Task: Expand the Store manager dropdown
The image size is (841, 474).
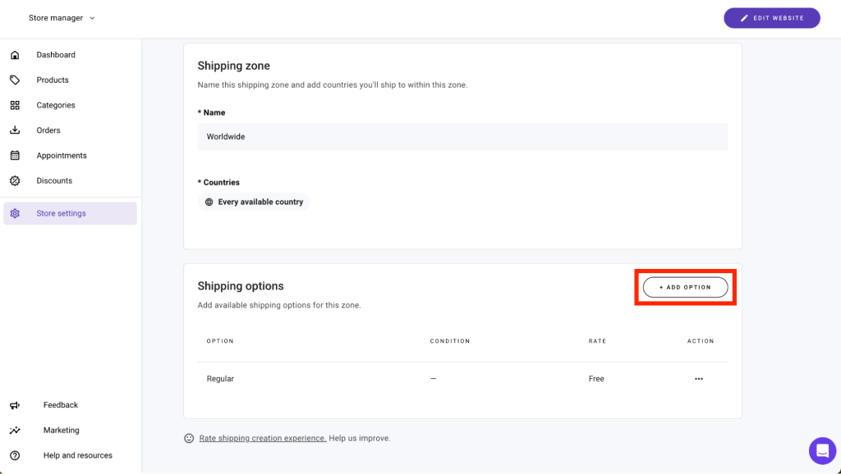Action: 62,17
